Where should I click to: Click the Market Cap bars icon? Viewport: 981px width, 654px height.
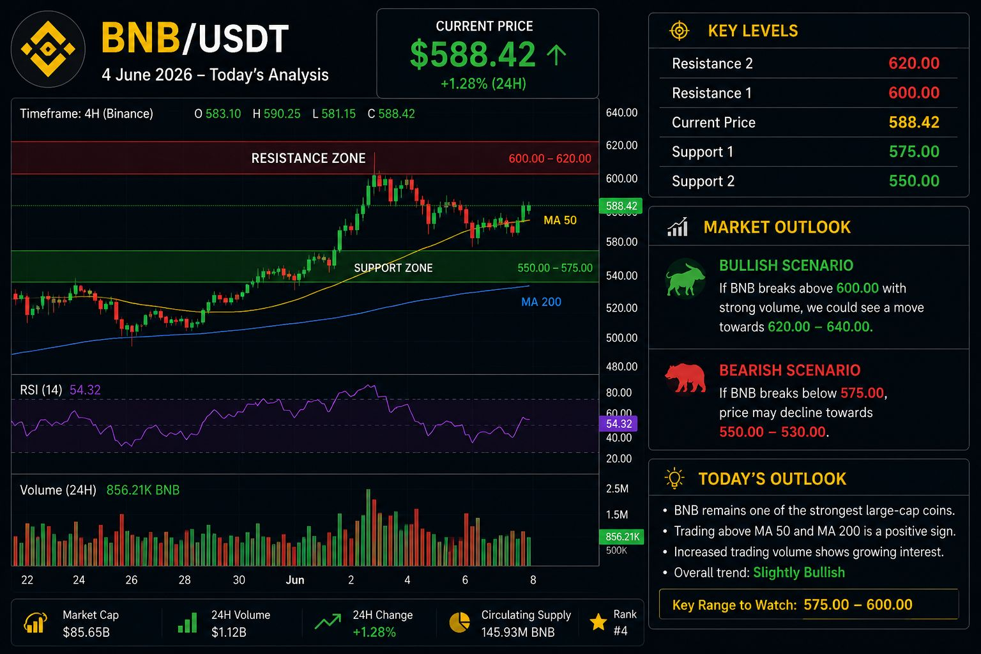(35, 623)
